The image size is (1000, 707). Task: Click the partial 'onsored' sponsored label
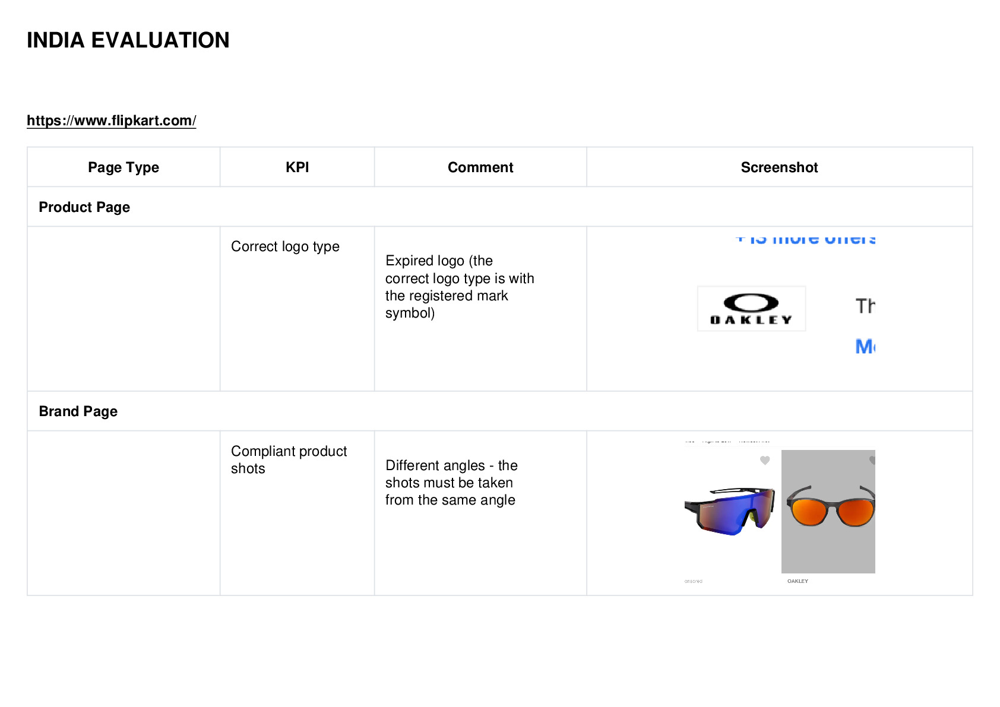[693, 581]
